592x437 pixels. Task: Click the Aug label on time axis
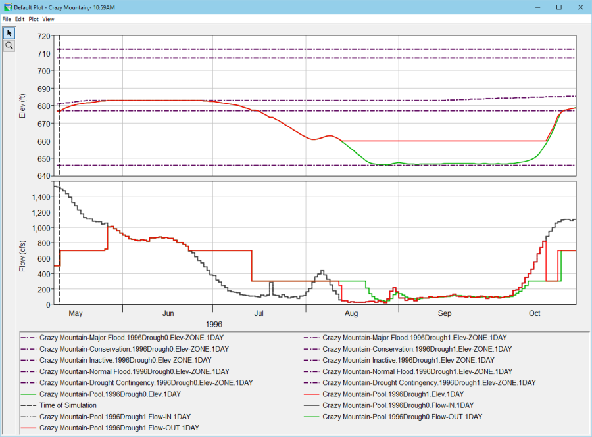351,314
